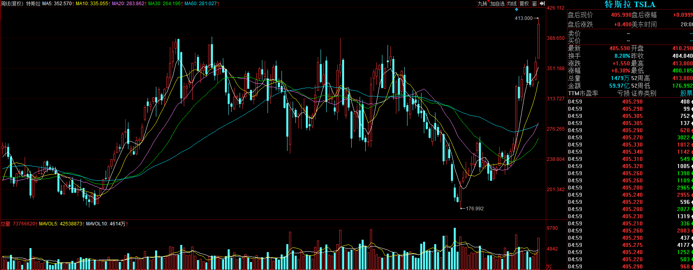Click the 换手 turnover rate row
This screenshot has height=270, width=693.
574,56
